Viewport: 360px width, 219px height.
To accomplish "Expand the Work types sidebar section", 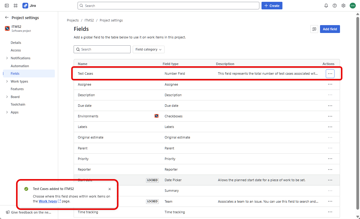I will (x=7, y=81).
